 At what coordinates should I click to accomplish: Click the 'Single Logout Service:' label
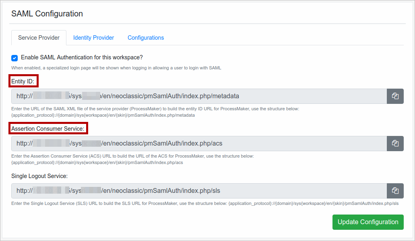[x=39, y=176]
